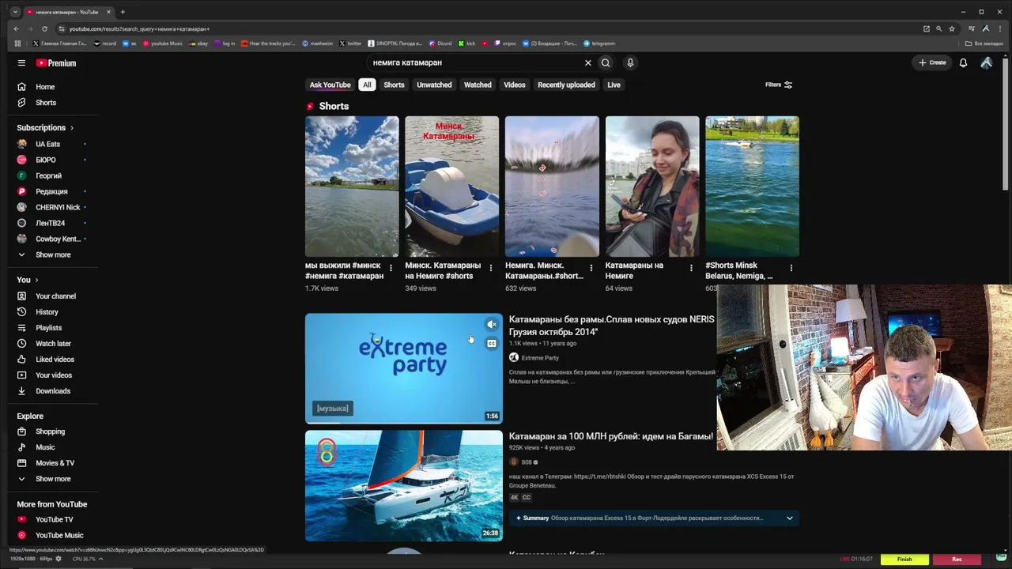The image size is (1012, 569).
Task: Select the Unwatched filter chip
Action: tap(434, 85)
